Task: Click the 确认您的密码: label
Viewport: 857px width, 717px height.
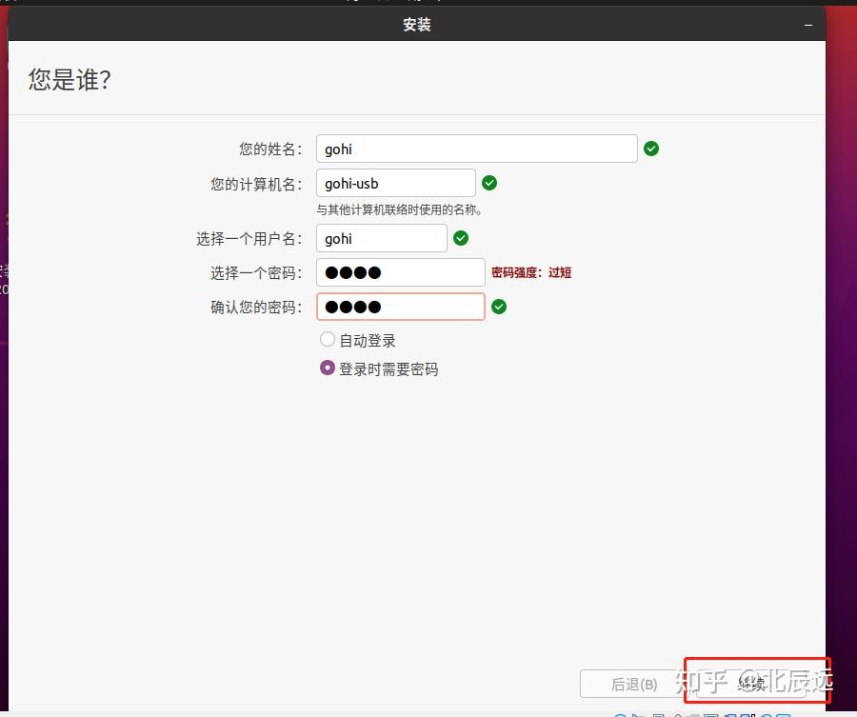Action: 256,308
